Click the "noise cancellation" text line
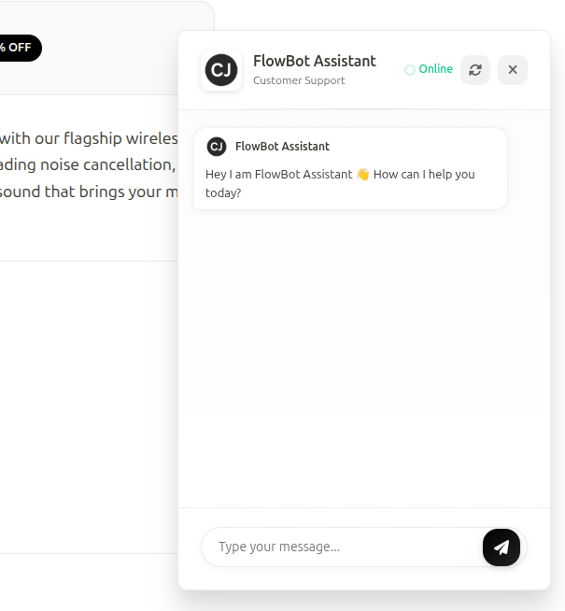This screenshot has height=611, width=565. (89, 165)
